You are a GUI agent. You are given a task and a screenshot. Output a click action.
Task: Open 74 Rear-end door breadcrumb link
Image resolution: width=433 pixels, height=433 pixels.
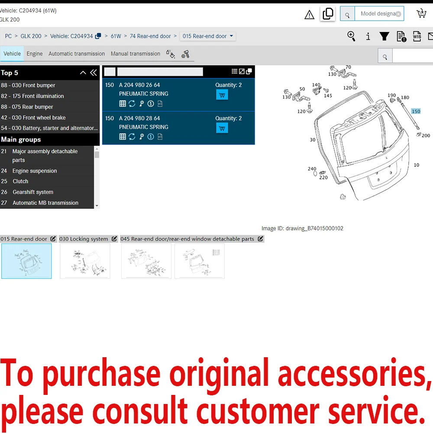click(150, 36)
